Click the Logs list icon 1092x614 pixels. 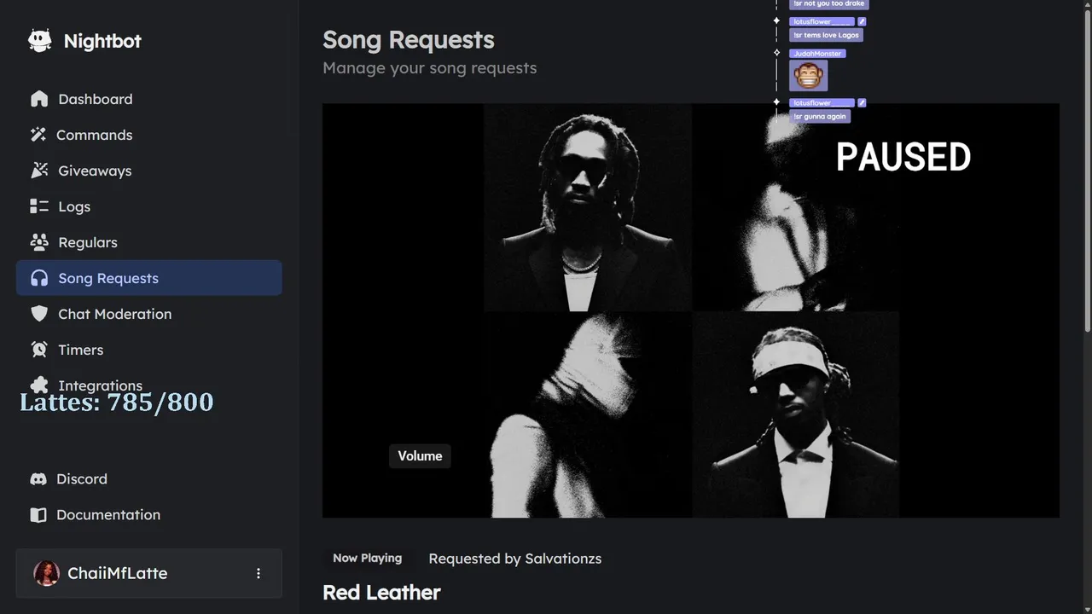click(x=39, y=206)
